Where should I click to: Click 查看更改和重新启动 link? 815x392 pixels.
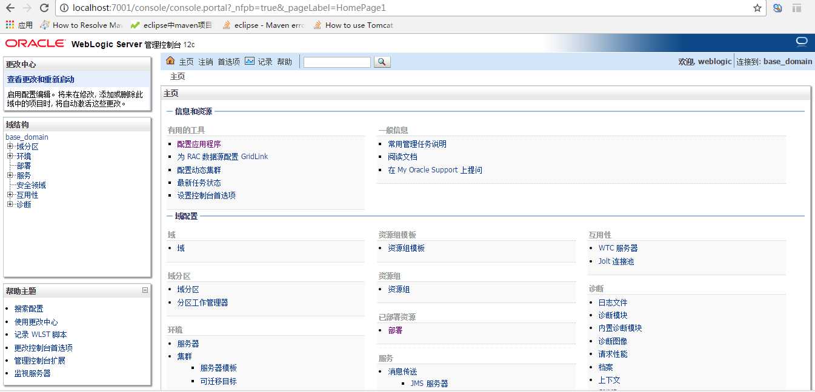[x=41, y=79]
